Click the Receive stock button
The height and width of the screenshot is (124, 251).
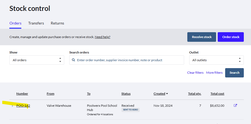click(x=202, y=37)
